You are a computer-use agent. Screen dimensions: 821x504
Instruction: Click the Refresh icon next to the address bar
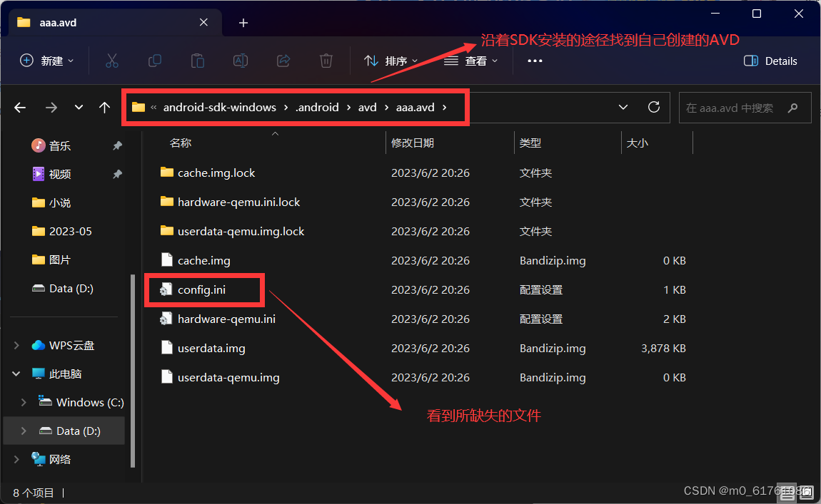tap(653, 107)
